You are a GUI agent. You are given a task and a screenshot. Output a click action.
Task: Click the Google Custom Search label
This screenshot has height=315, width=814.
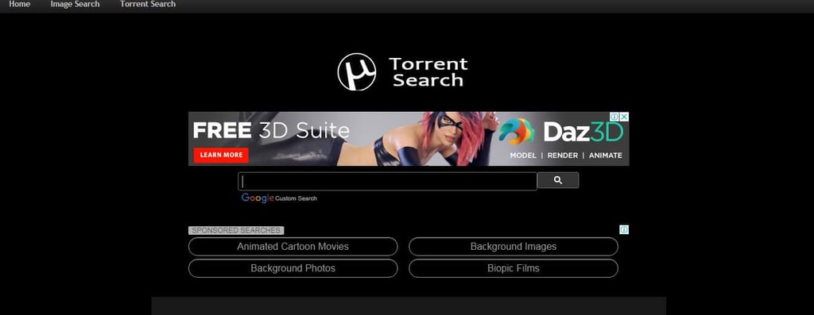tap(279, 198)
